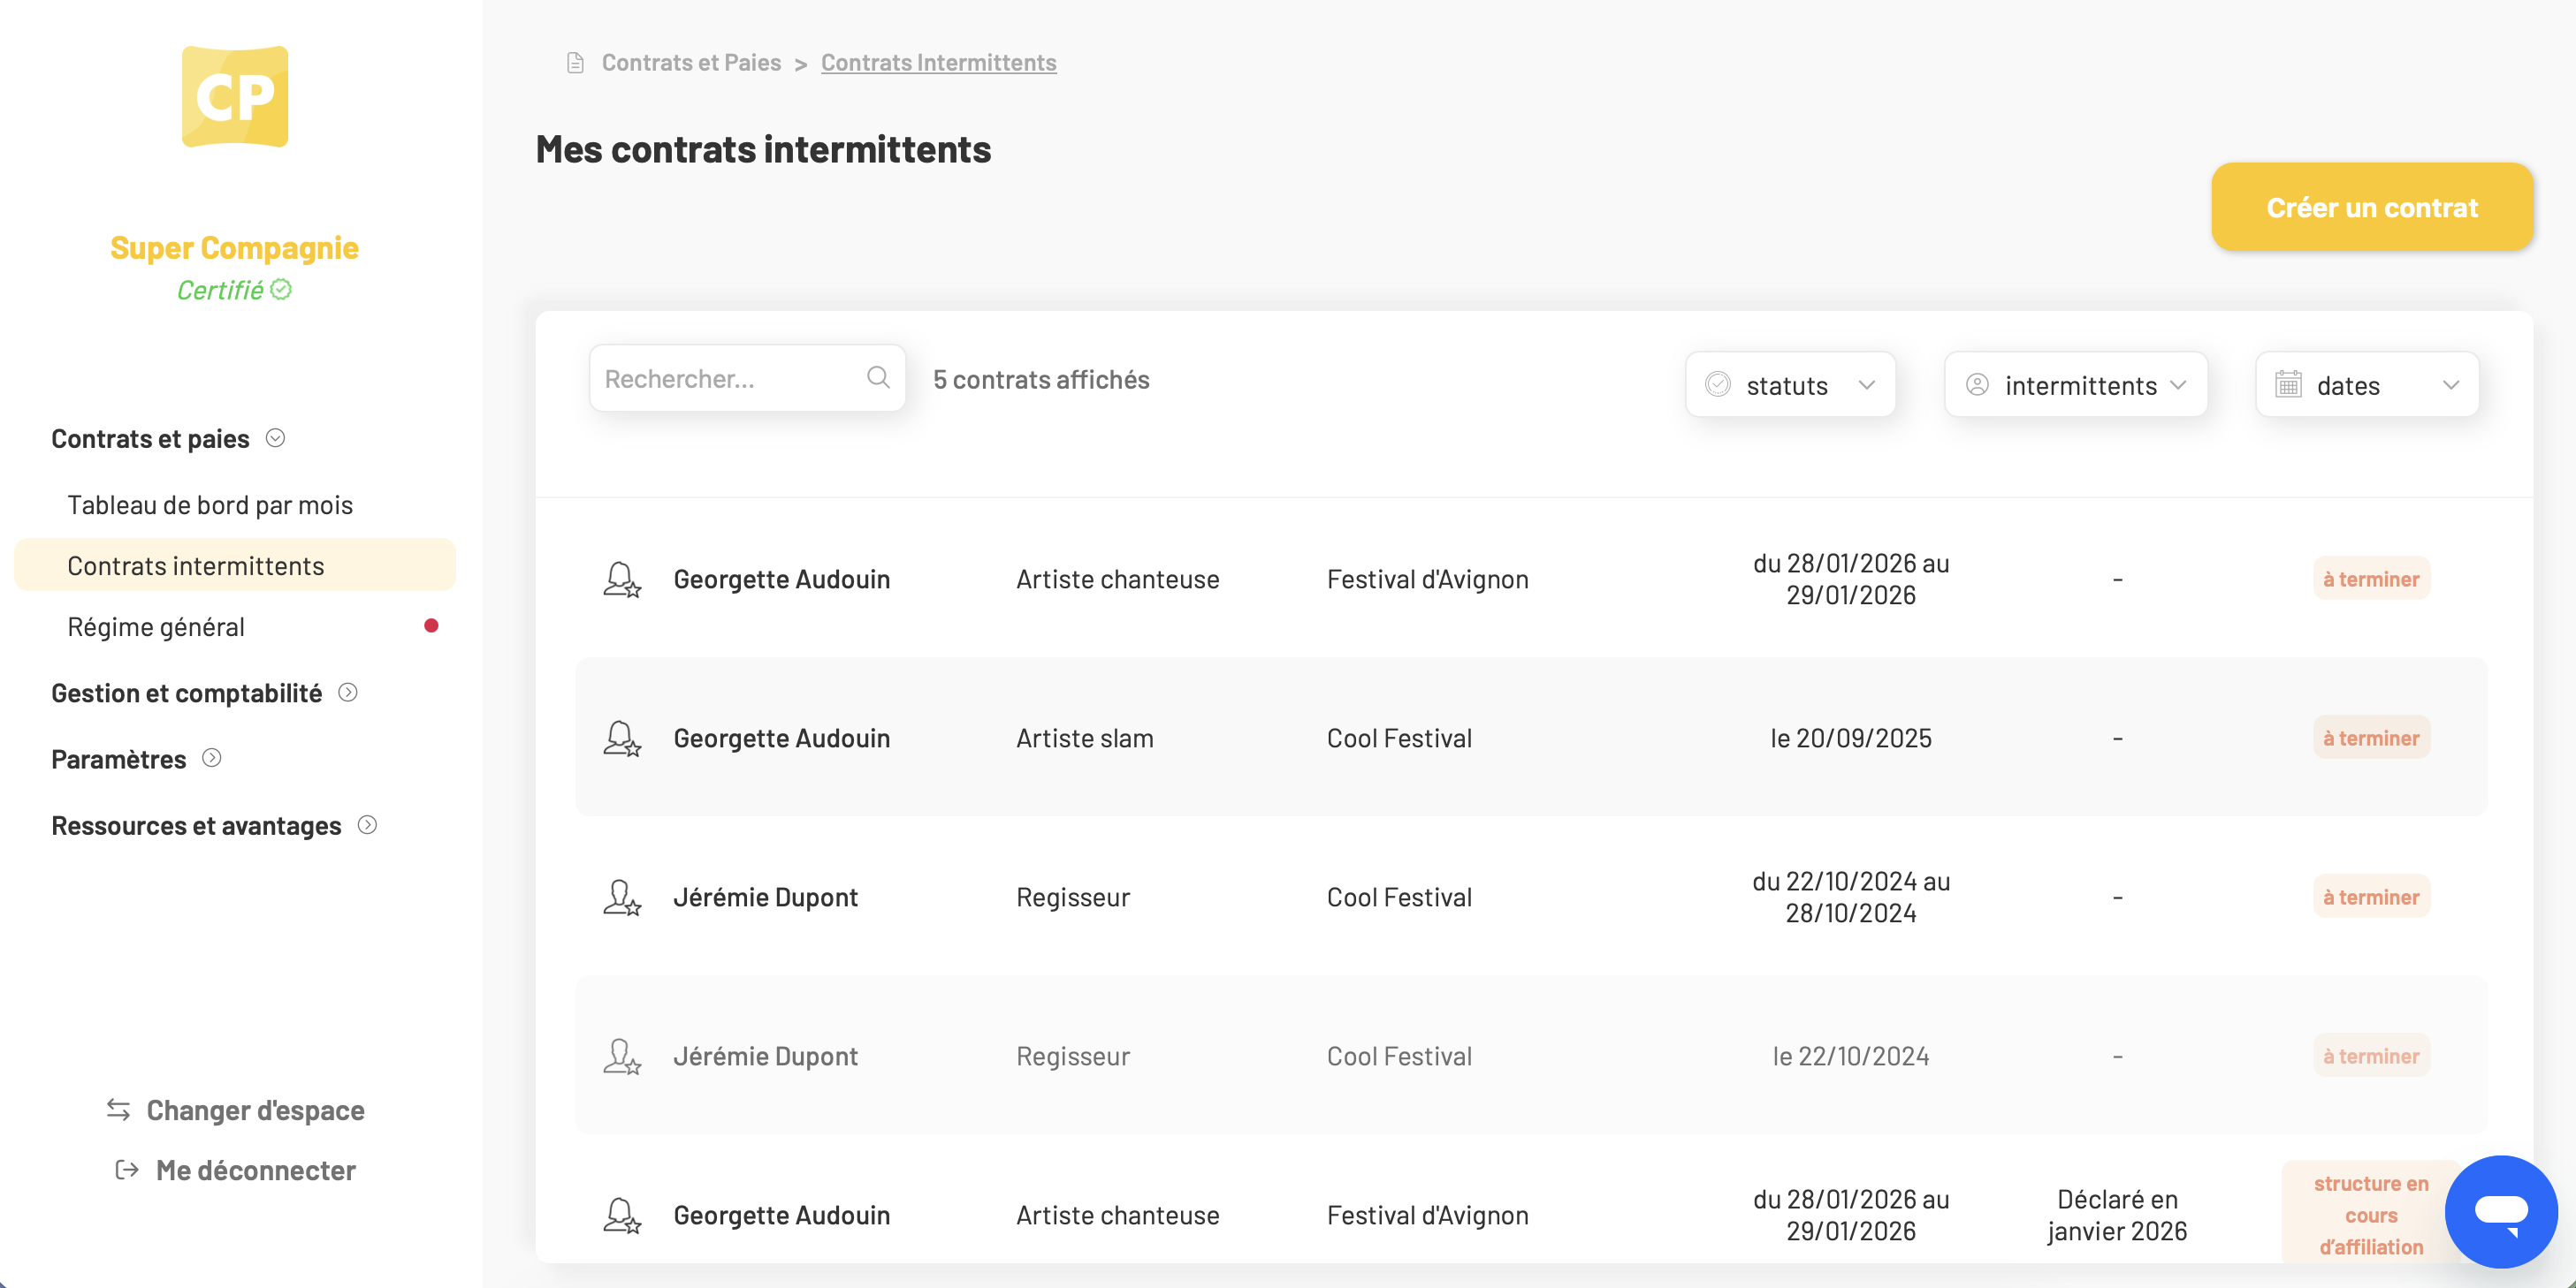
Task: Expand Ressources et avantages section chevron
Action: coord(367,824)
